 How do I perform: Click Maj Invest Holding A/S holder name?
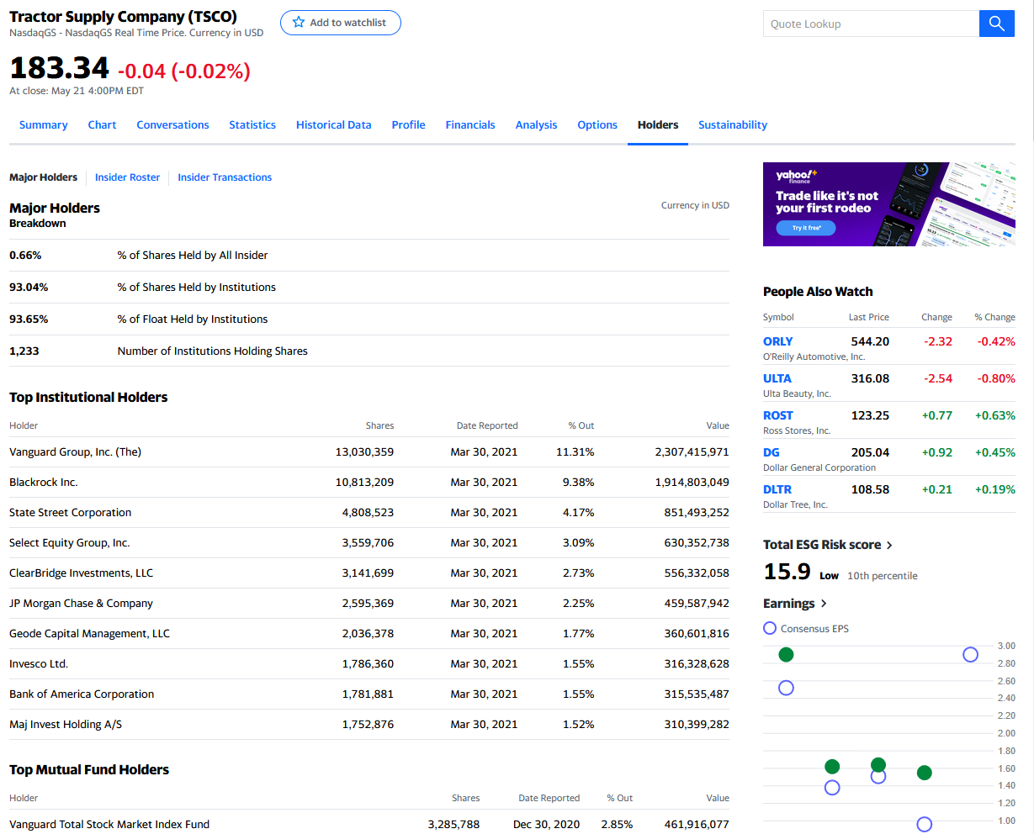66,724
